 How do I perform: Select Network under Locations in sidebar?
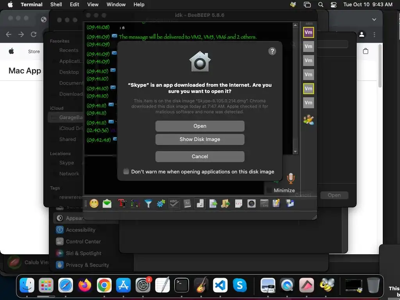tap(69, 173)
